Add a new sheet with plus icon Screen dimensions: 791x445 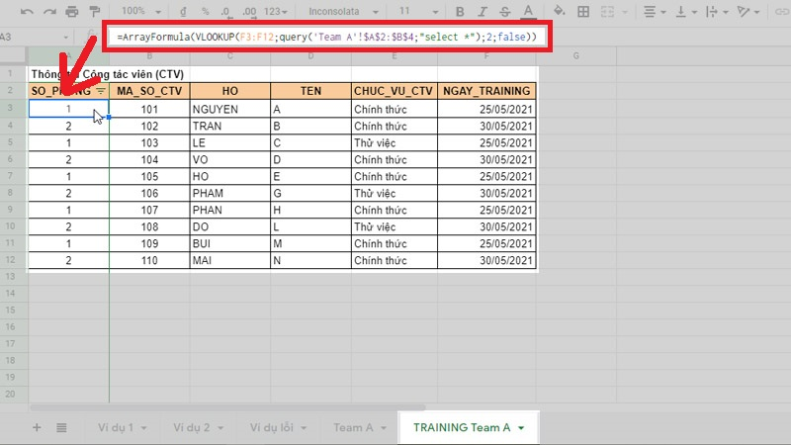(x=38, y=427)
